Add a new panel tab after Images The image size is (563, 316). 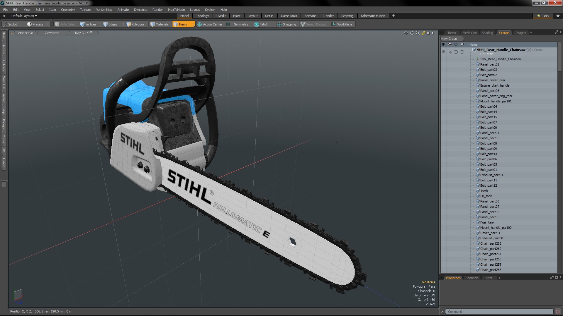[x=531, y=33]
